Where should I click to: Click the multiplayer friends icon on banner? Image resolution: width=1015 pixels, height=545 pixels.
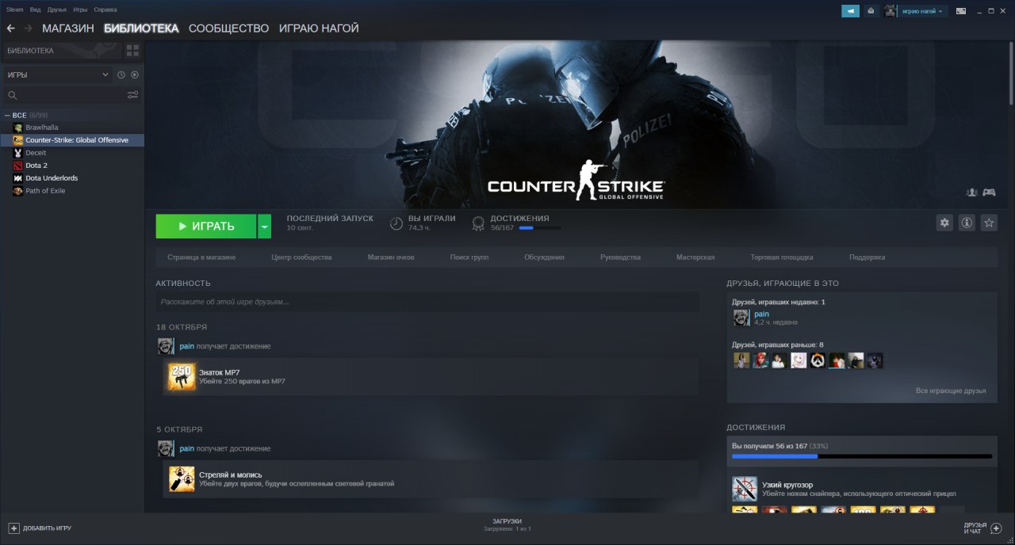tap(971, 192)
